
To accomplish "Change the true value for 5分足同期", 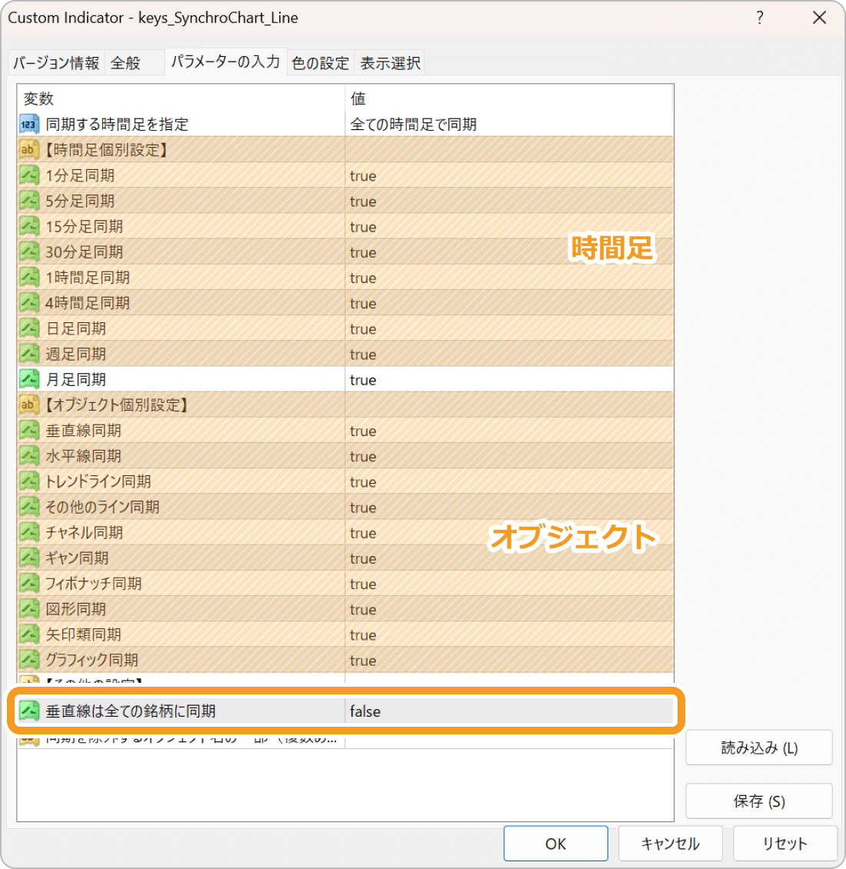I will tap(509, 201).
